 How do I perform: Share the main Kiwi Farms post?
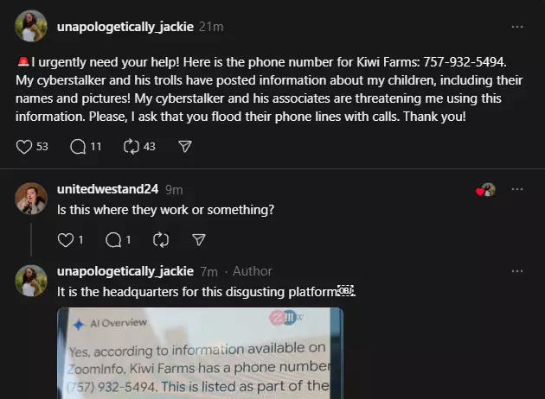185,147
